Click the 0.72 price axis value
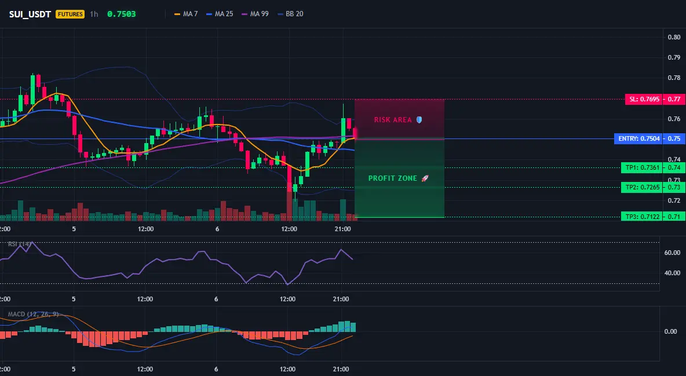Screen dimensions: 686x376 click(674, 200)
